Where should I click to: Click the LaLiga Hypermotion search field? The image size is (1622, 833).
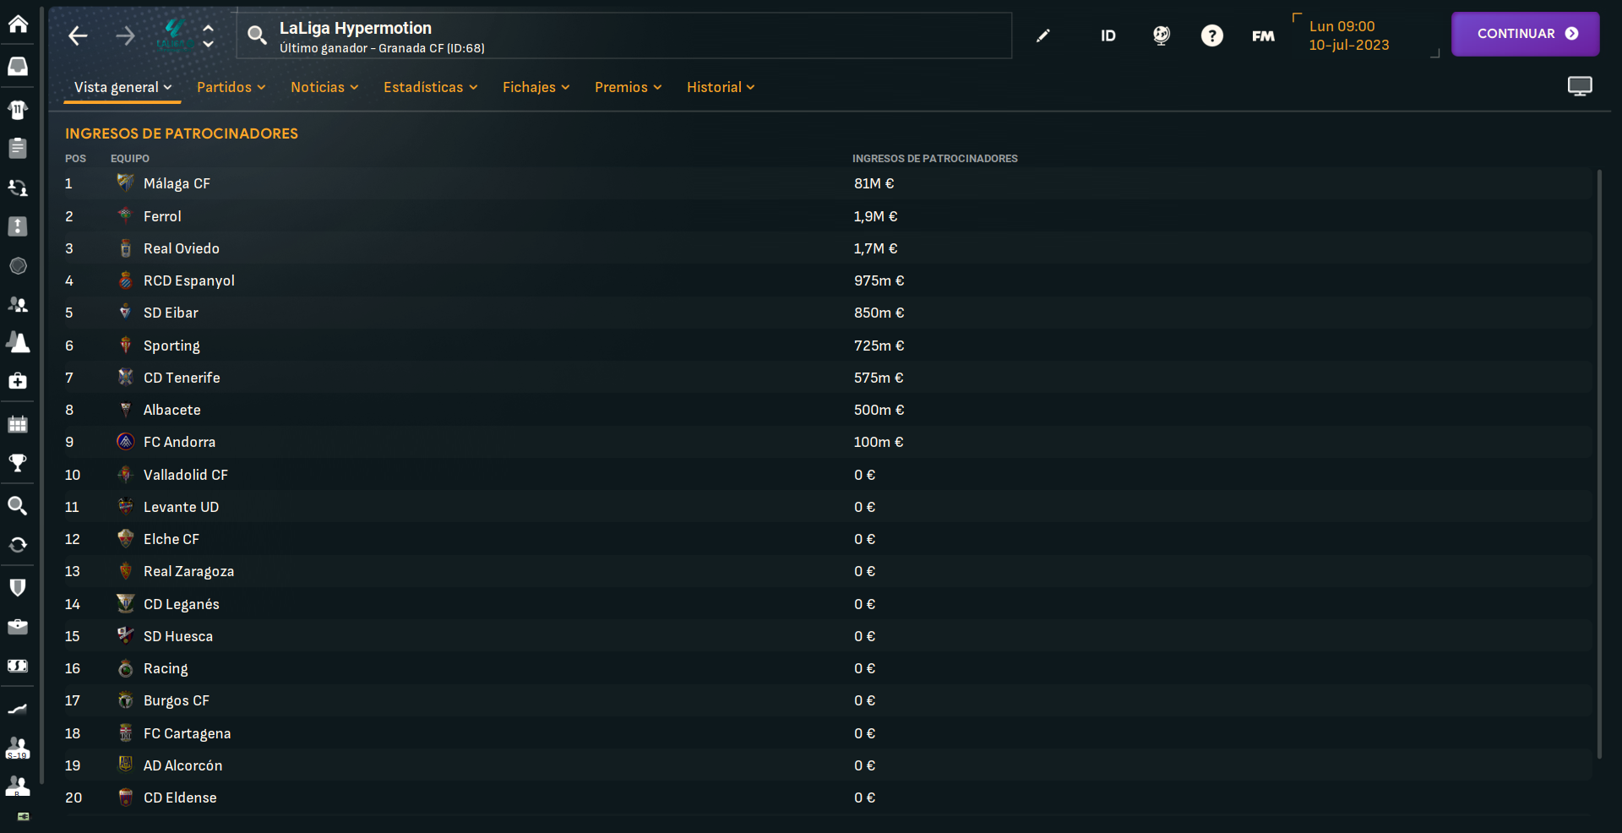[624, 35]
